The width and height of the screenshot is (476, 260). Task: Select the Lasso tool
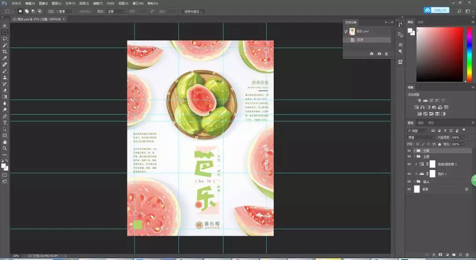tap(4, 39)
